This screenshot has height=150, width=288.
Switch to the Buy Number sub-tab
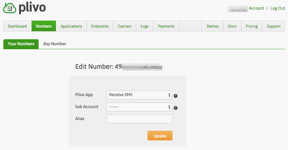click(55, 44)
